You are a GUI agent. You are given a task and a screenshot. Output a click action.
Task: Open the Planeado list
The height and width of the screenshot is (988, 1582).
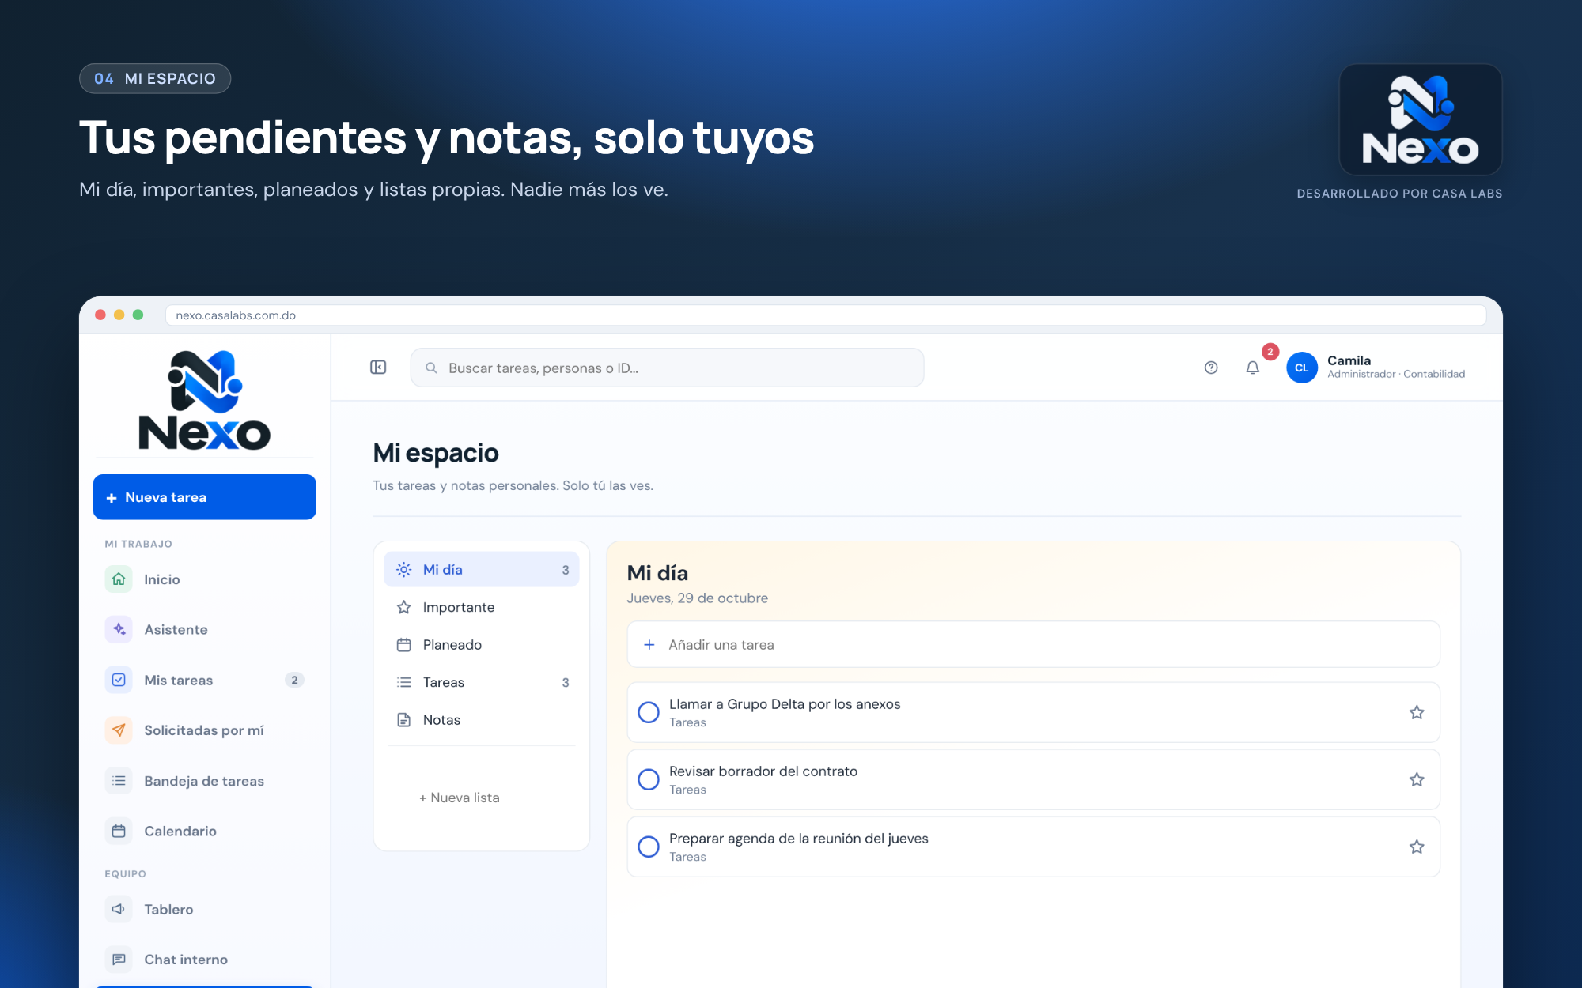coord(482,645)
